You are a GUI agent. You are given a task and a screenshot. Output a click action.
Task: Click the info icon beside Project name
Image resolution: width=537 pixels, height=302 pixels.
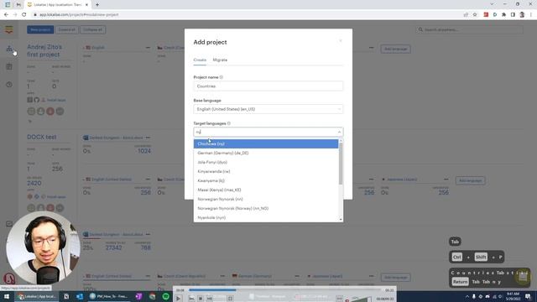222,77
